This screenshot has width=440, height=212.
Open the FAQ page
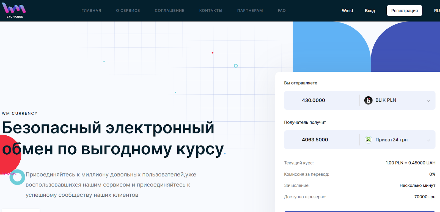click(x=282, y=10)
